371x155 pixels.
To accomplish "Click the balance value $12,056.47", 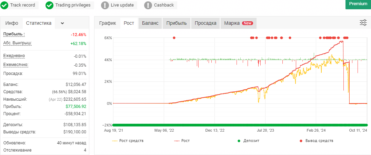I will coord(76,85).
